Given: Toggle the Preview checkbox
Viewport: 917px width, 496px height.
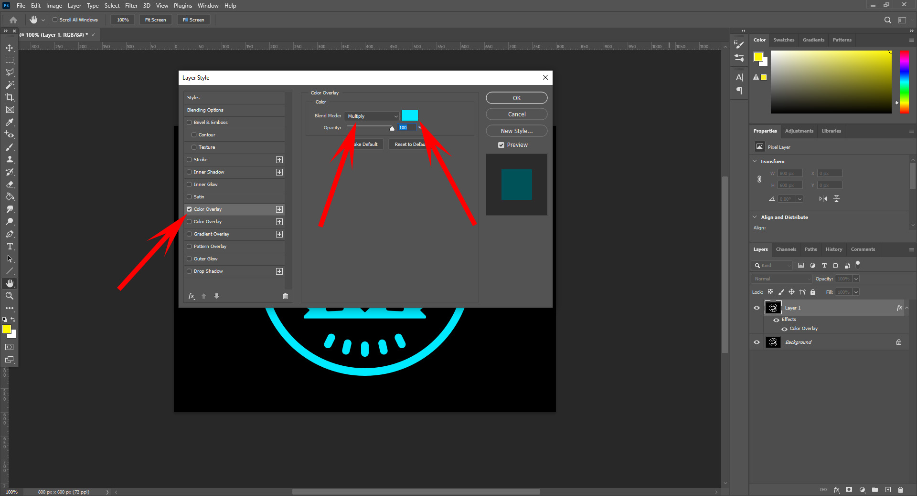Looking at the screenshot, I should pyautogui.click(x=501, y=145).
